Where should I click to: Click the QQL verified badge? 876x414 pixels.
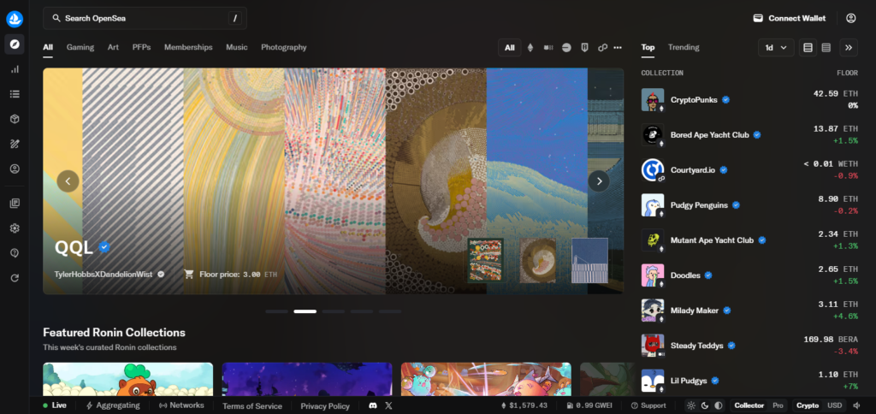104,247
